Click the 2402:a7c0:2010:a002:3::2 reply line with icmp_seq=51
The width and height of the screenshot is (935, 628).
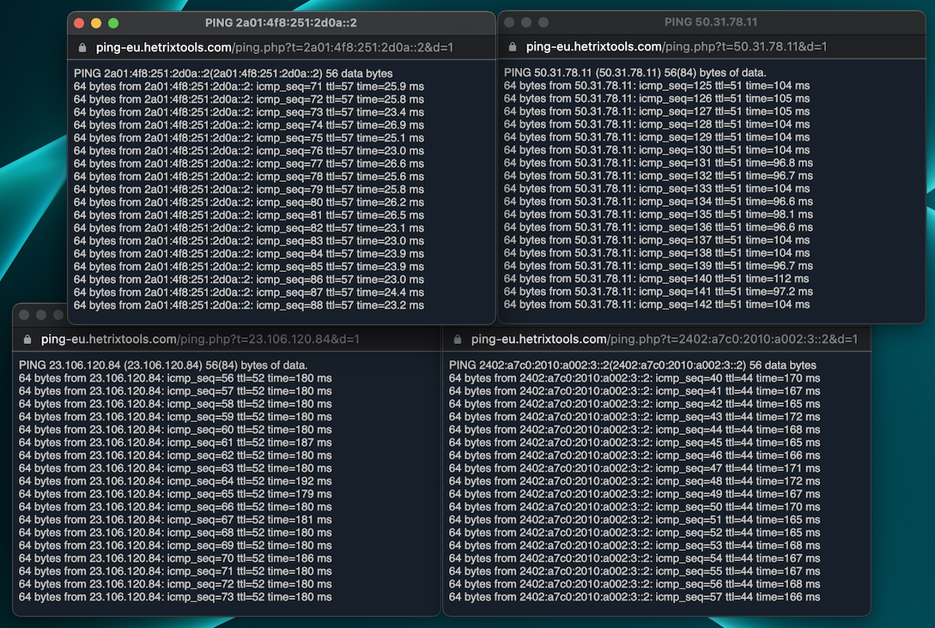pos(634,520)
